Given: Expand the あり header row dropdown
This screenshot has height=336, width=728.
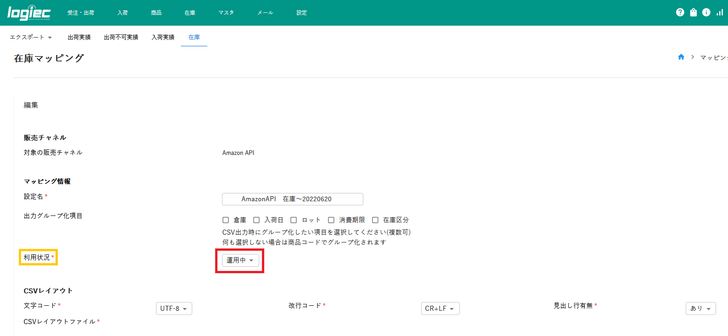Looking at the screenshot, I should [x=700, y=308].
